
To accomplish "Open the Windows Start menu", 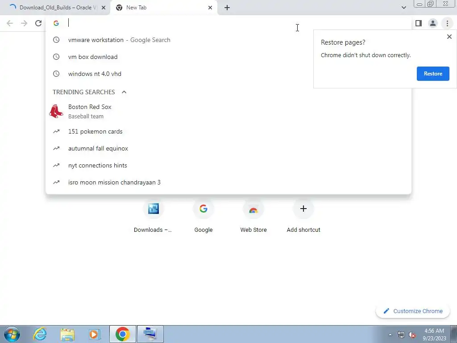I will click(x=12, y=334).
